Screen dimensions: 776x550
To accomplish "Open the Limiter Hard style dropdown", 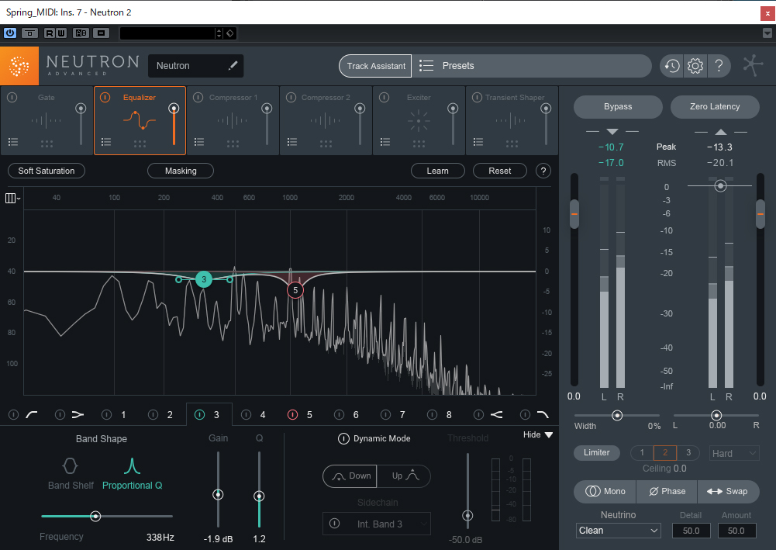I will click(734, 453).
